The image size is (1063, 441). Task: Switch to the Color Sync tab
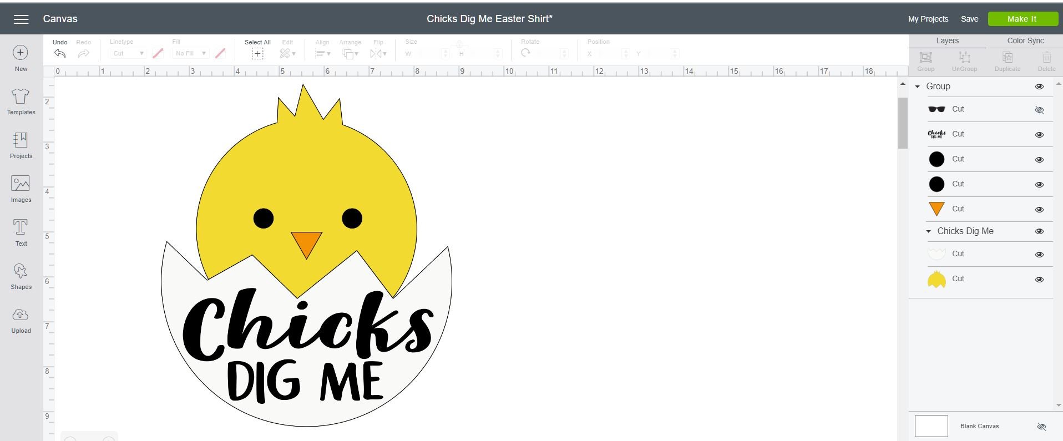(1025, 41)
